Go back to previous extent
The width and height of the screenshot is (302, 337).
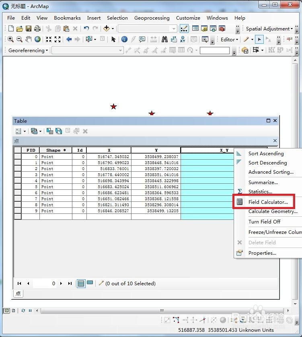click(x=69, y=39)
